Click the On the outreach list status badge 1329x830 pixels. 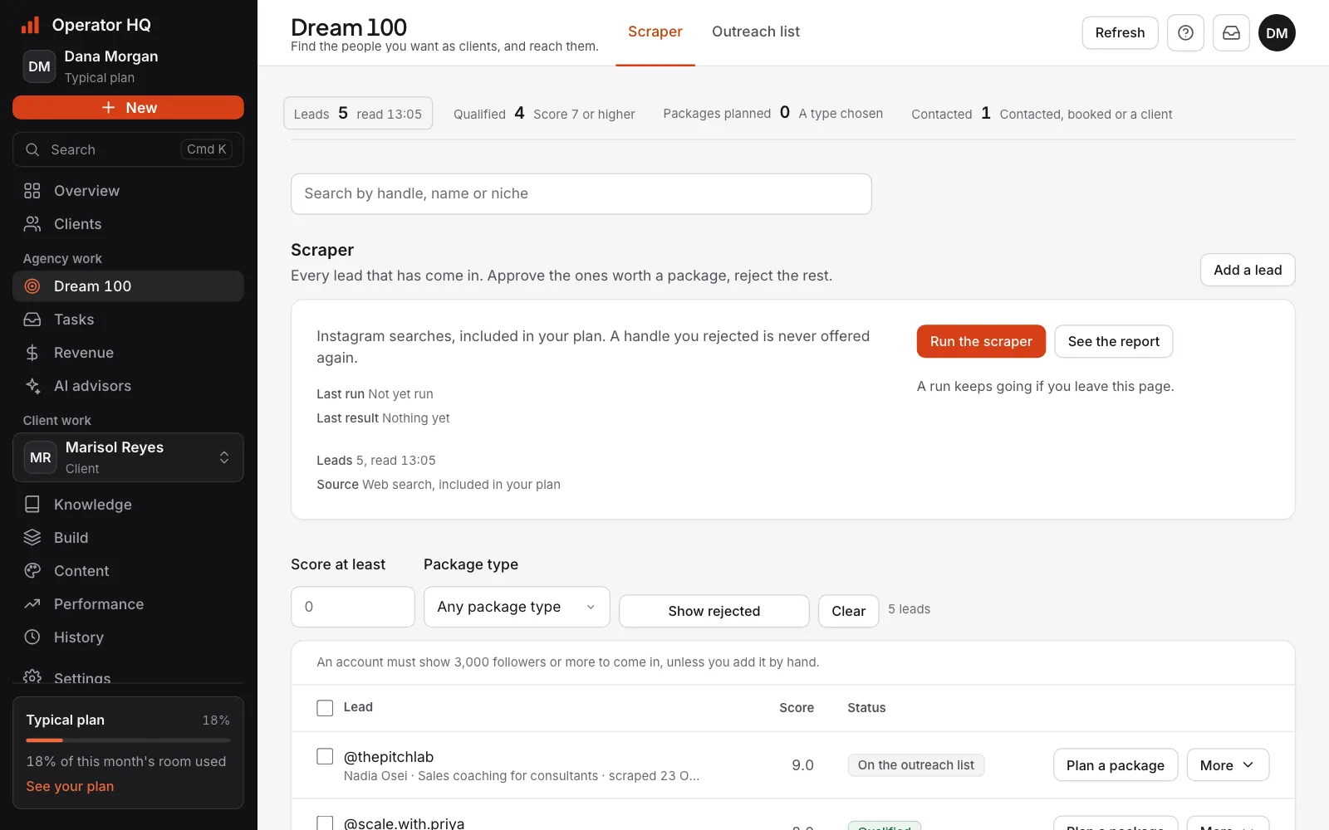[x=916, y=765]
